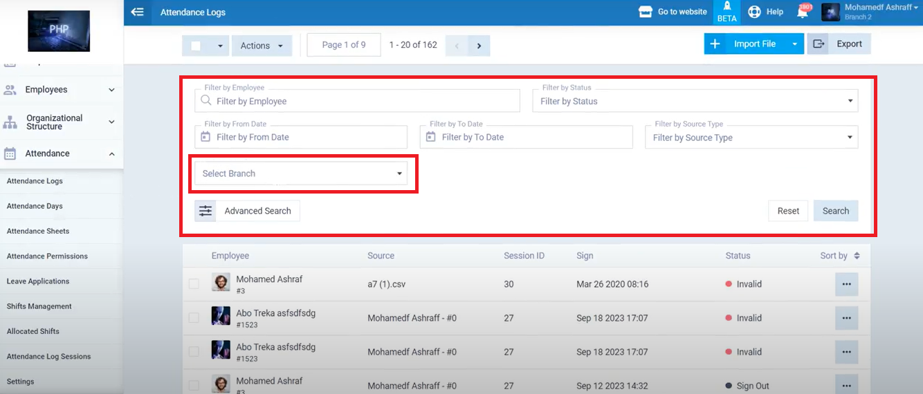The image size is (923, 394).
Task: Check the first Mohamed Ashraf row checkbox
Action: [194, 284]
